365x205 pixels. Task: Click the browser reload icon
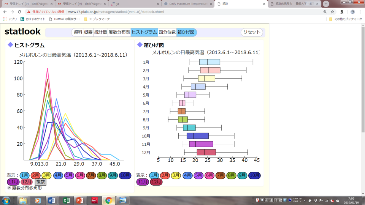click(20, 12)
